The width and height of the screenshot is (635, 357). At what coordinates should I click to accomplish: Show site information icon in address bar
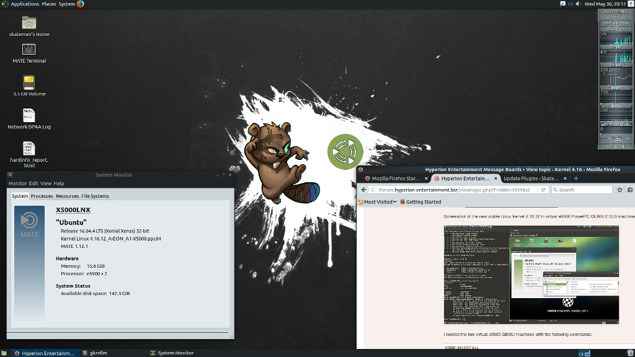[x=373, y=190]
